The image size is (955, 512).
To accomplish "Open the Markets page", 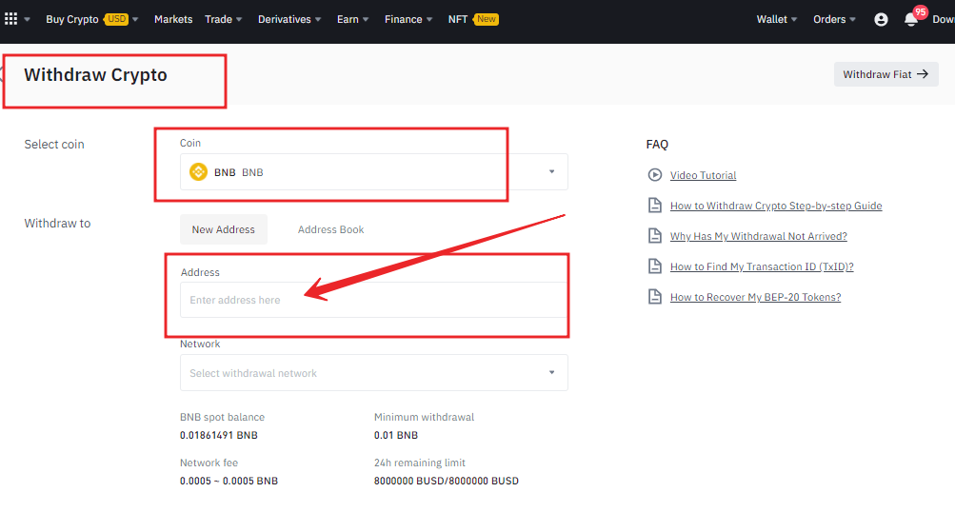I will 173,19.
